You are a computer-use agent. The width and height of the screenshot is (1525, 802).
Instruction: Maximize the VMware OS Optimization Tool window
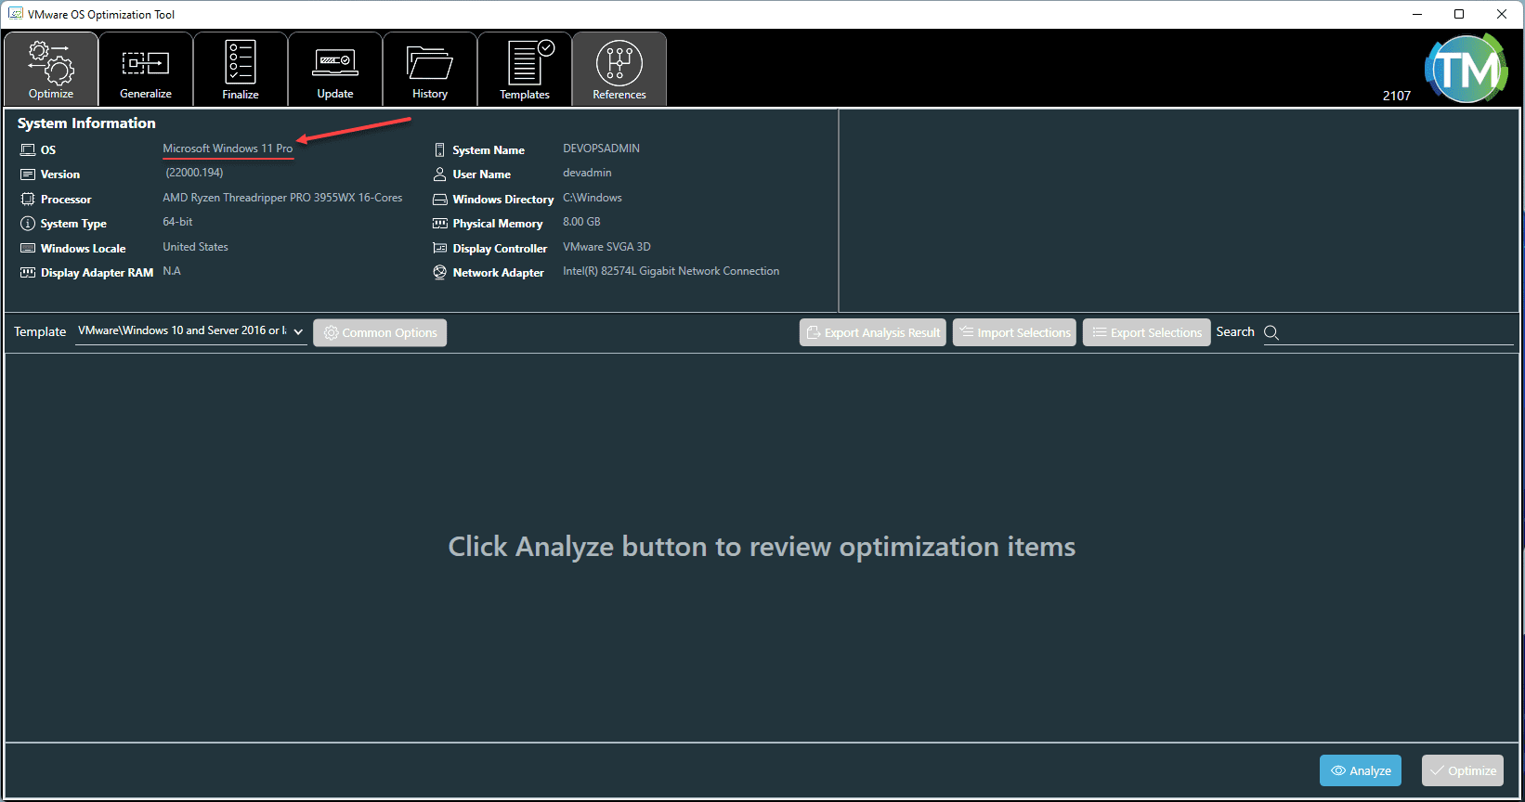click(x=1459, y=14)
